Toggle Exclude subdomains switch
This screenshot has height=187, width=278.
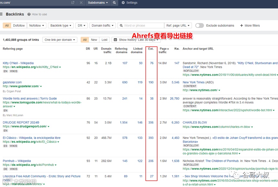pos(200,25)
